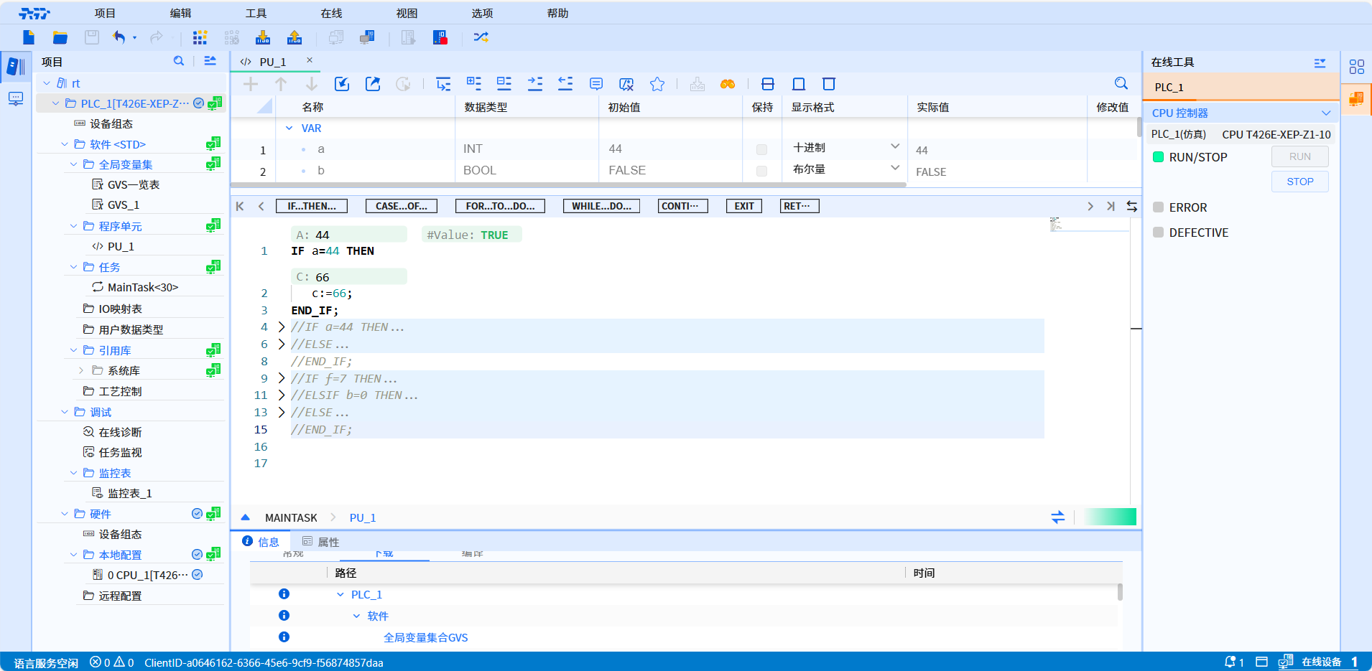The height and width of the screenshot is (671, 1372).
Task: Collapse the CPU 控制器 section
Action: tap(1325, 113)
